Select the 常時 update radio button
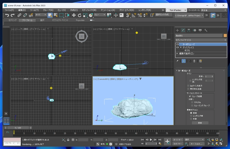This screenshot has height=149, width=230. tap(191, 113)
